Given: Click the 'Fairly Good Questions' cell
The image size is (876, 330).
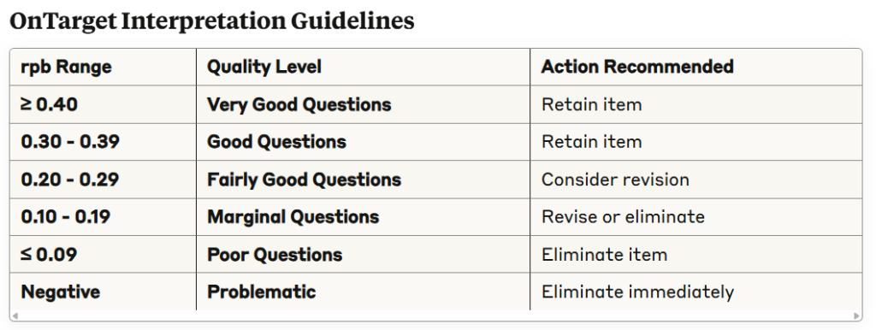Looking at the screenshot, I should coord(363,180).
